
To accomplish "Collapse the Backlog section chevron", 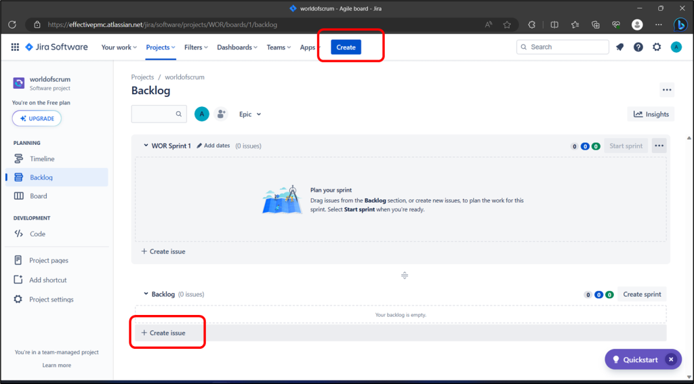I will click(x=146, y=294).
